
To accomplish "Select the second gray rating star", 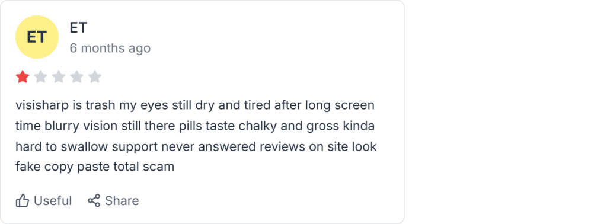I will (x=41, y=77).
